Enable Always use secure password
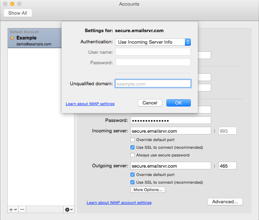259x220 pixels. (x=132, y=155)
